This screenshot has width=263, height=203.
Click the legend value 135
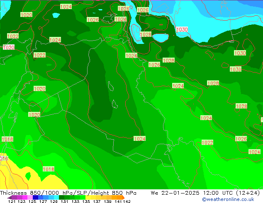pyautogui.click(x=86, y=201)
